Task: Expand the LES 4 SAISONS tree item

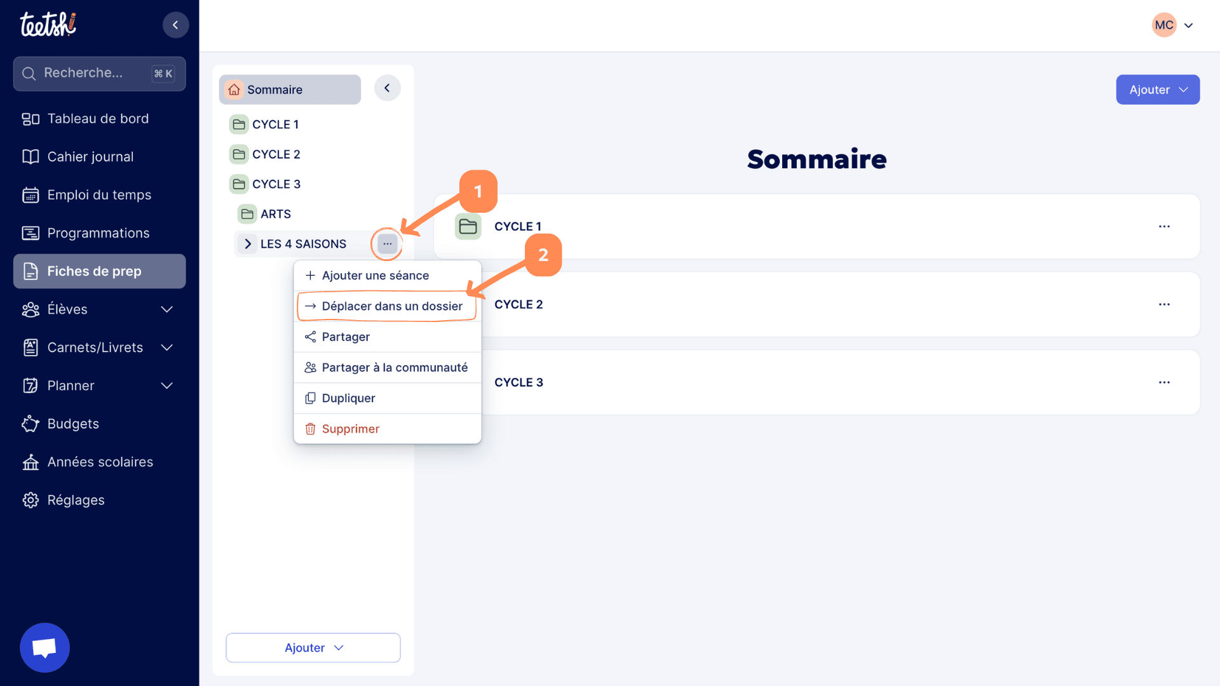Action: point(248,244)
